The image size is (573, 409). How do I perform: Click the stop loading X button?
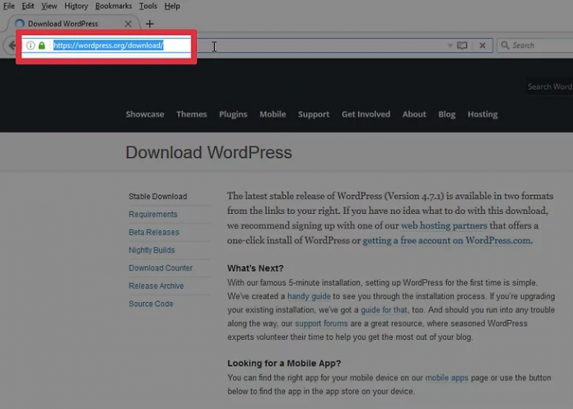tap(482, 45)
